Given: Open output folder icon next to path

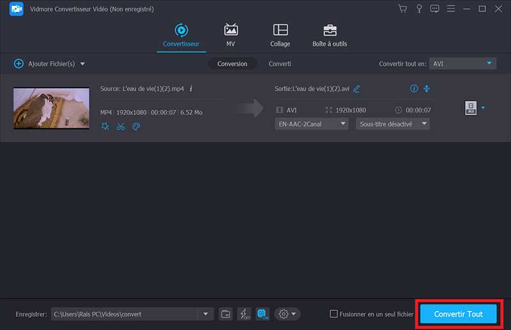Looking at the screenshot, I should 225,314.
